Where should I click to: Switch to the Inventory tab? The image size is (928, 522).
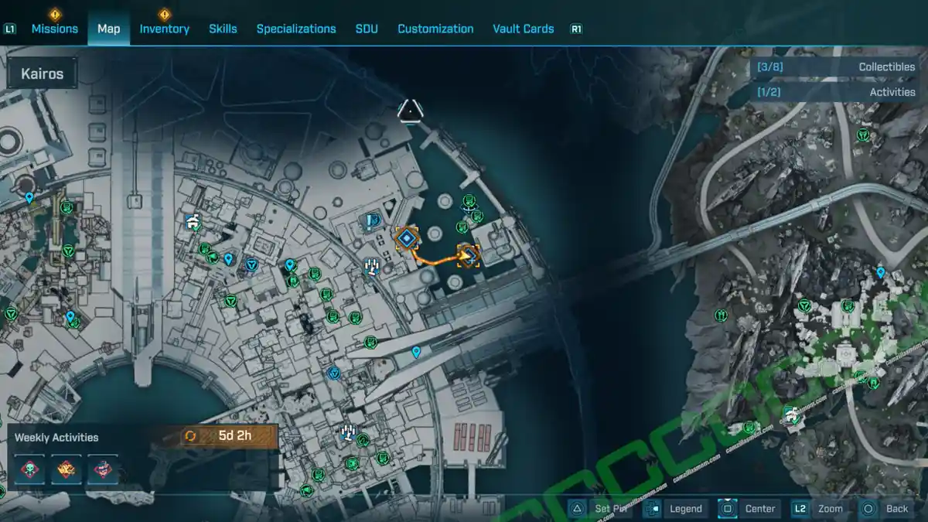(164, 29)
